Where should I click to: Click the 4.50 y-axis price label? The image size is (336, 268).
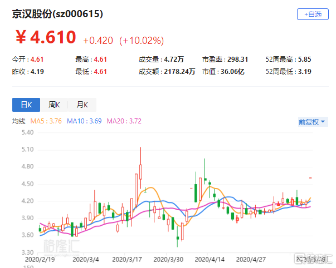coord(28,184)
